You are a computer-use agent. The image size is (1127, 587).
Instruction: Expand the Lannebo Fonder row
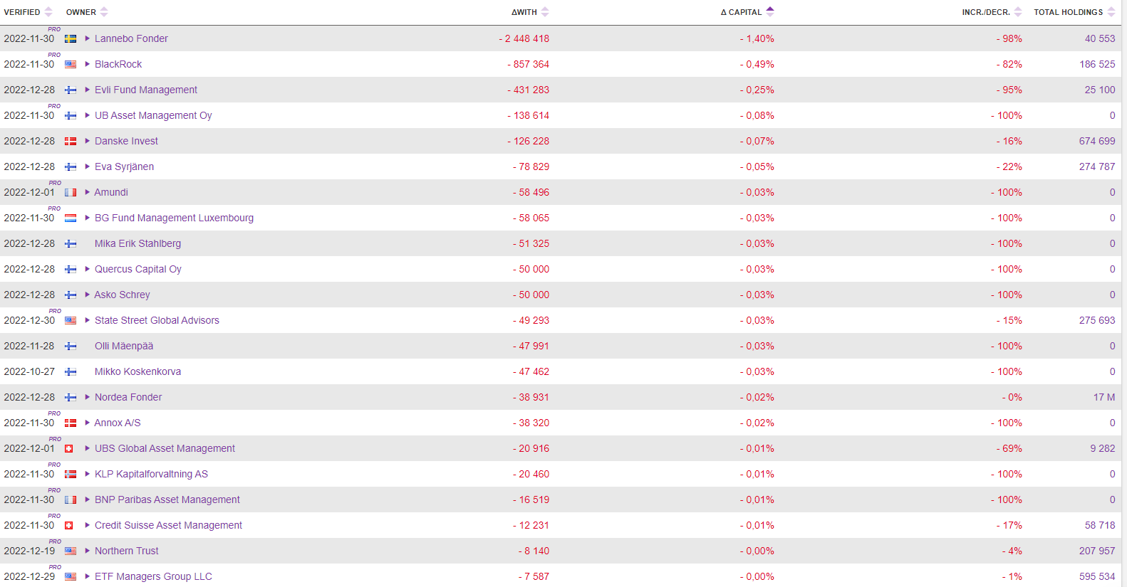pyautogui.click(x=87, y=38)
